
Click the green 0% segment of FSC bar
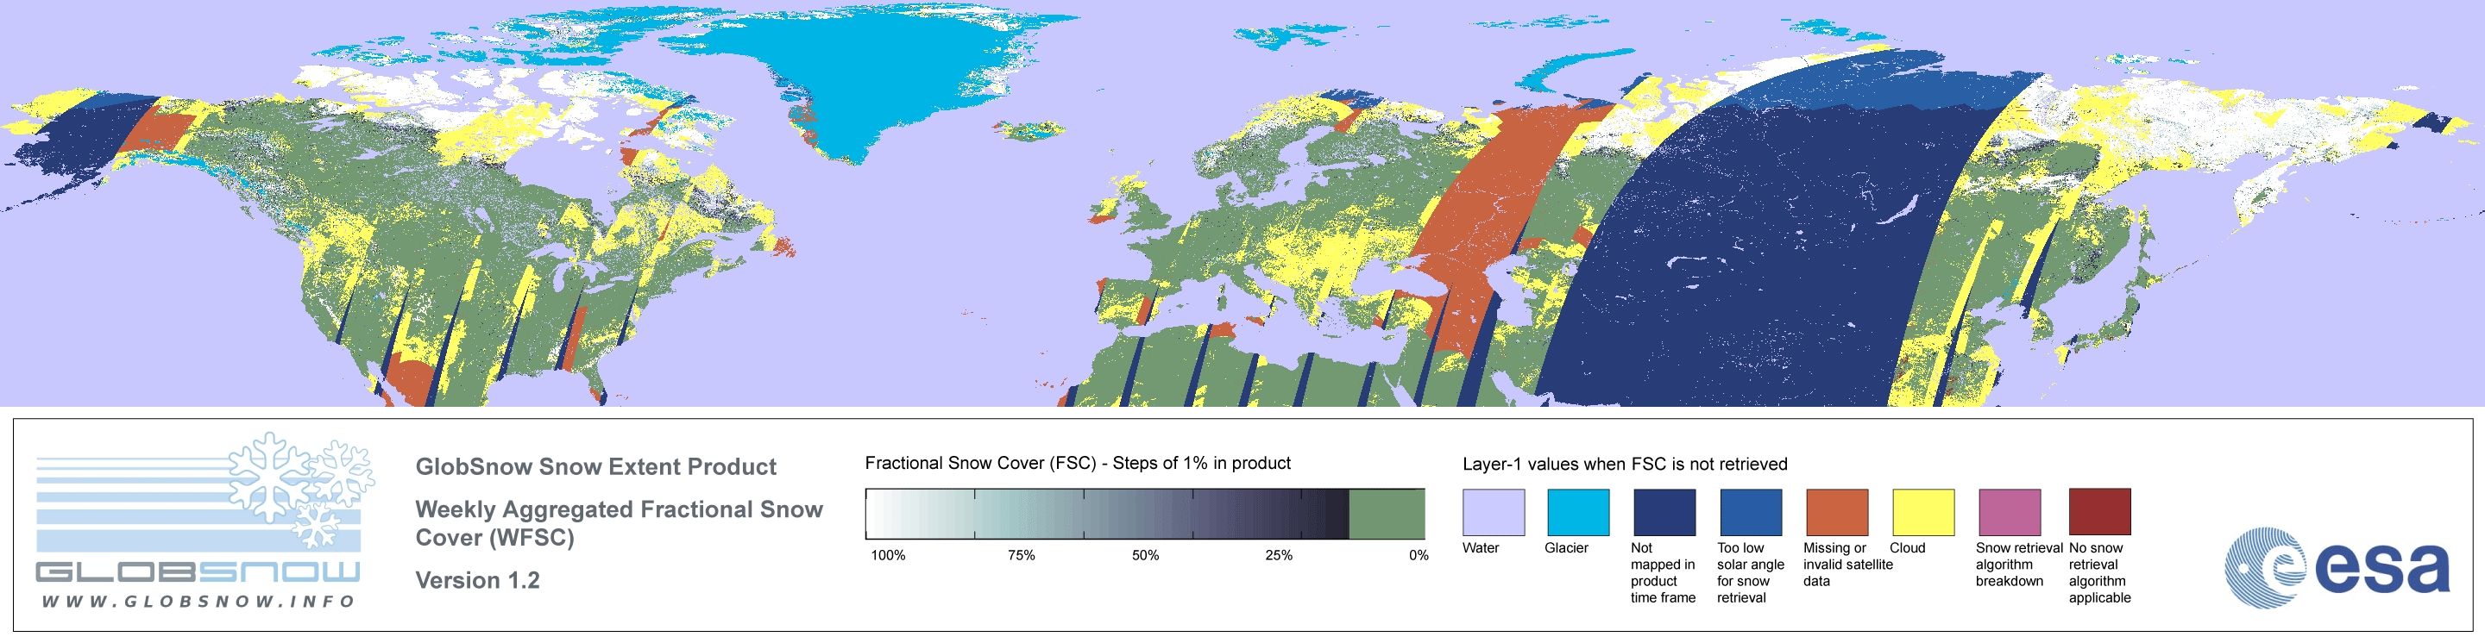pos(1387,514)
